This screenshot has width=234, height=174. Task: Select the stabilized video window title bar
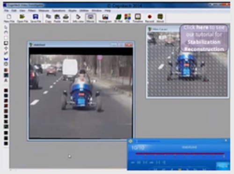point(80,45)
